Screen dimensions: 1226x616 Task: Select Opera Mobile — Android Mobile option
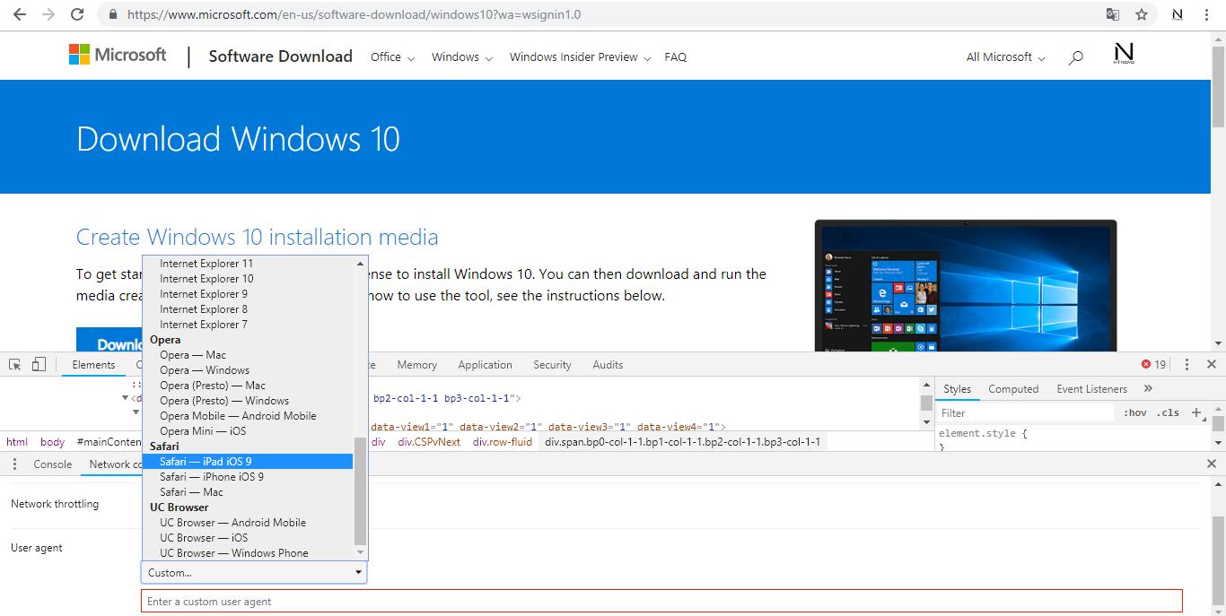tap(248, 415)
